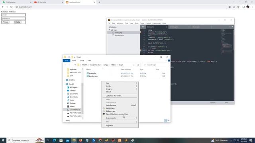Open Downloads in Explorer navigation pane

point(73,97)
